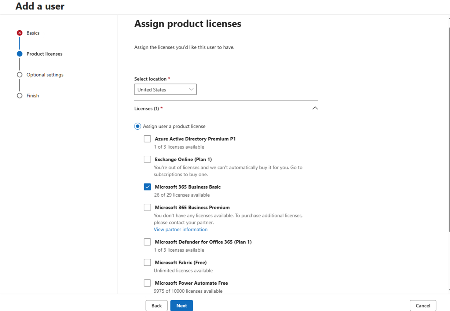Check Microsoft Power Automate Free
This screenshot has width=450, height=311.
point(147,283)
